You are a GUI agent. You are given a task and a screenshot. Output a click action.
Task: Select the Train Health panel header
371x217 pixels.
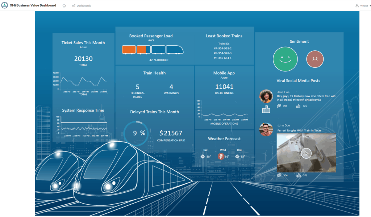click(x=154, y=73)
